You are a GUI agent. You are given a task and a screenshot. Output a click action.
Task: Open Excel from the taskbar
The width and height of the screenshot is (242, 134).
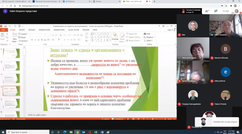point(96,132)
